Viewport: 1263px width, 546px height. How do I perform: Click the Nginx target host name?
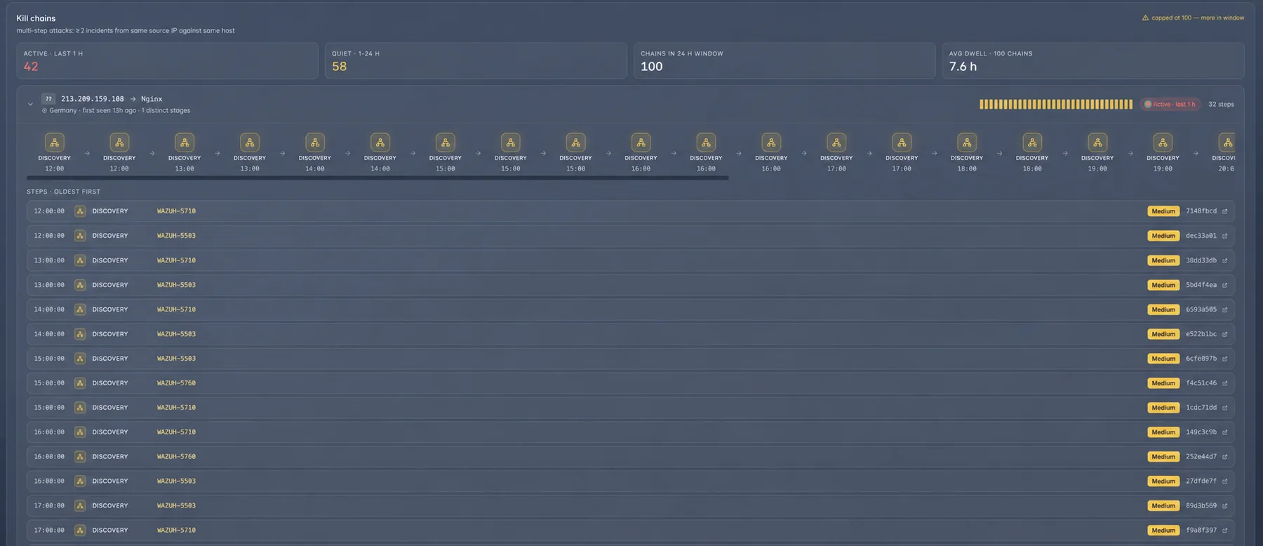coord(152,99)
